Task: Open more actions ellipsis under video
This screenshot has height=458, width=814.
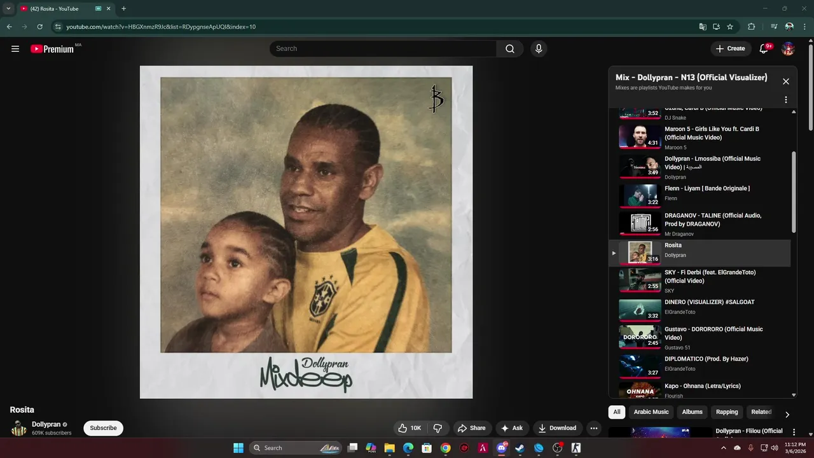Action: [x=593, y=428]
